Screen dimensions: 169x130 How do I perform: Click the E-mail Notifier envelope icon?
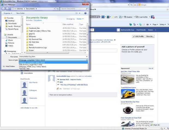(137, 17)
